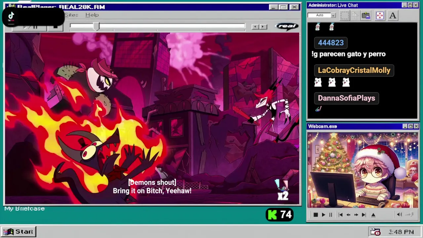Open the Help menu in RealPlayer
The height and width of the screenshot is (238, 423).
pyautogui.click(x=92, y=15)
